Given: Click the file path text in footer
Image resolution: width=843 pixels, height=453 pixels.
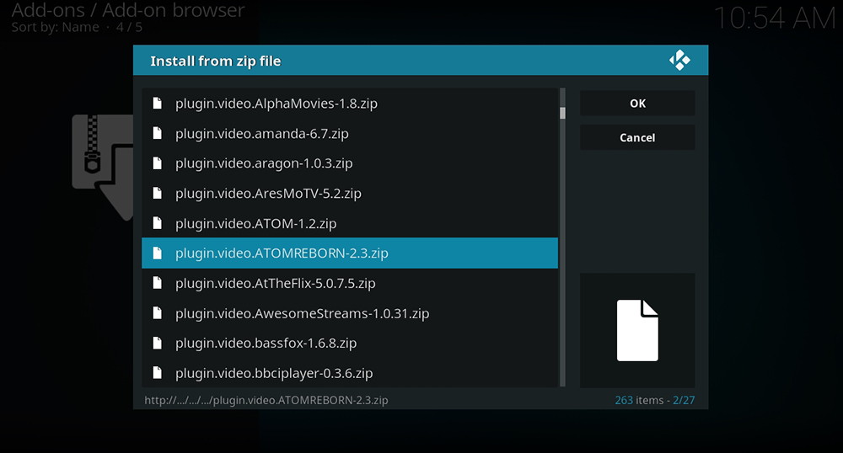Looking at the screenshot, I should click(266, 400).
